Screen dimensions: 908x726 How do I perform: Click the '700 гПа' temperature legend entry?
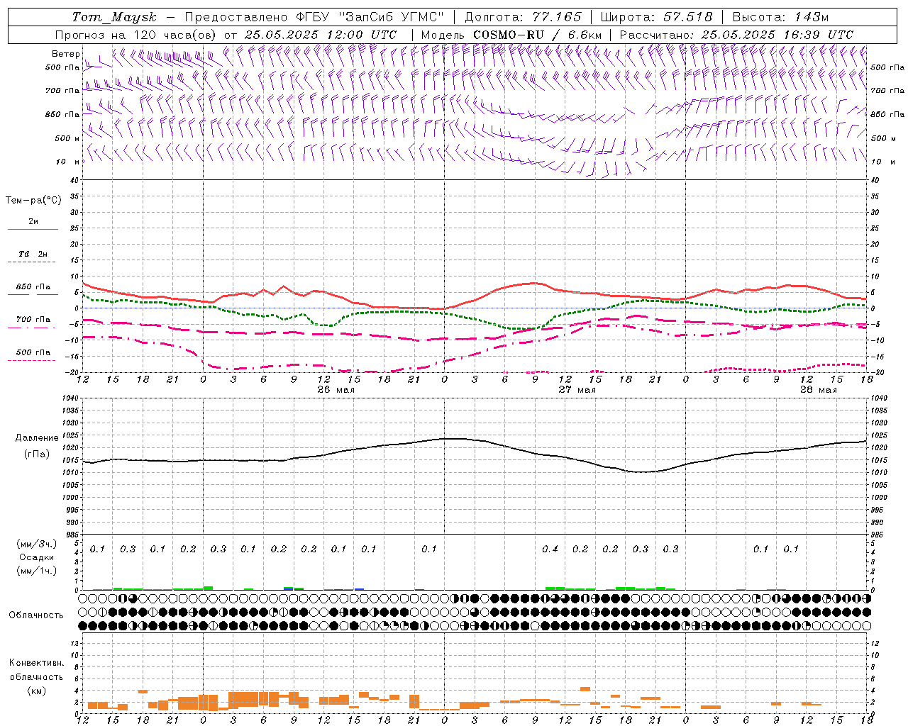(33, 319)
